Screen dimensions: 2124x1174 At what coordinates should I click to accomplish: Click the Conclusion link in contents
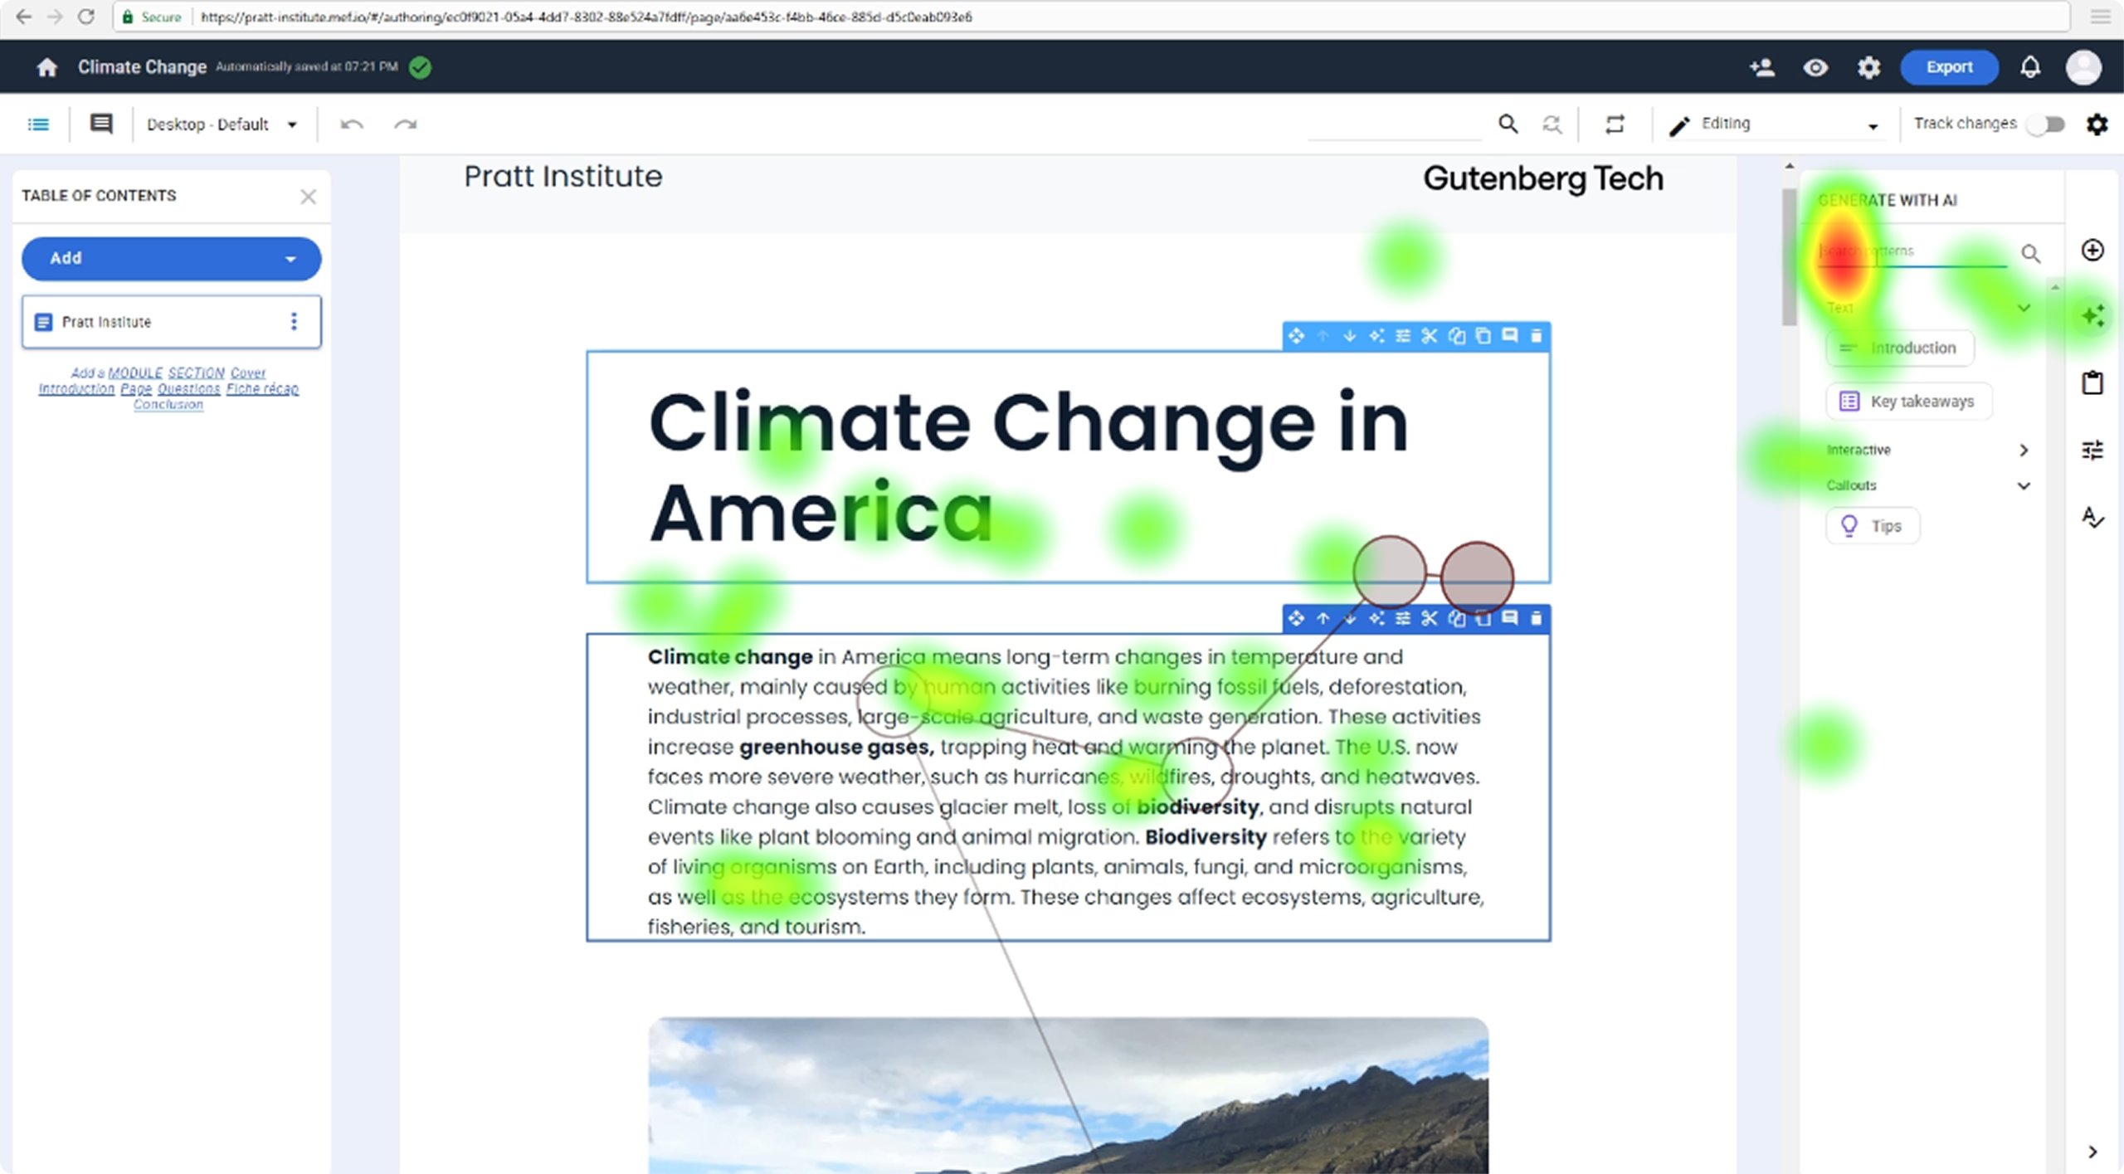168,405
